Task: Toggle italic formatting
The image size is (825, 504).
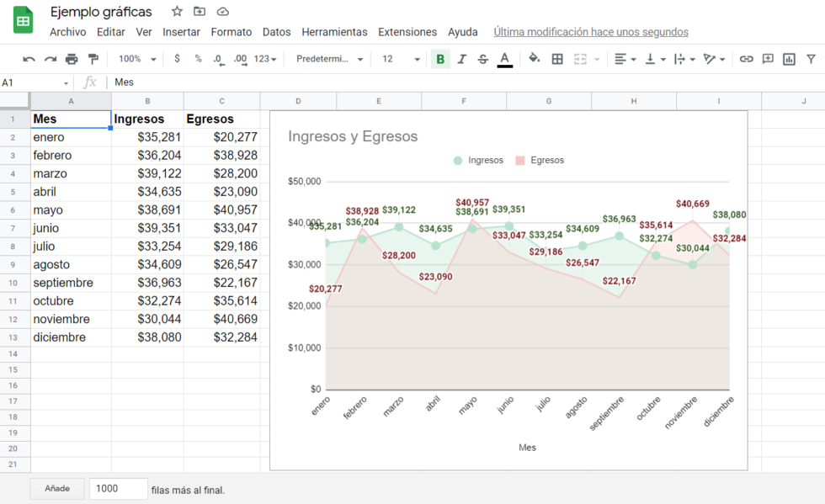Action: point(460,59)
